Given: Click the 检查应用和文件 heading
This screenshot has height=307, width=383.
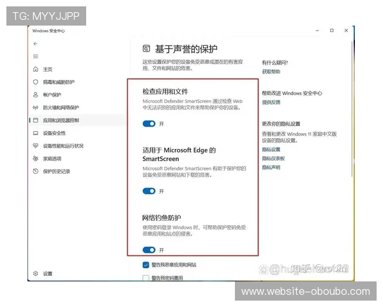Looking at the screenshot, I should tap(165, 91).
